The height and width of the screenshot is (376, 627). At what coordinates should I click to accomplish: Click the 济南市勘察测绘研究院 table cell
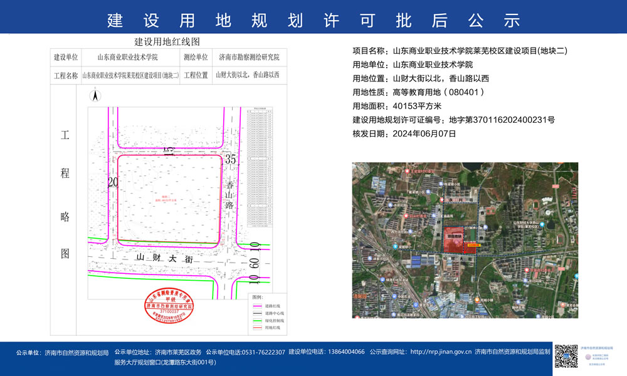[x=249, y=57]
